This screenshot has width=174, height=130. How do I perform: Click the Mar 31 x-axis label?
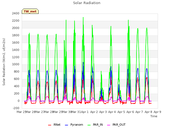tap(76, 112)
